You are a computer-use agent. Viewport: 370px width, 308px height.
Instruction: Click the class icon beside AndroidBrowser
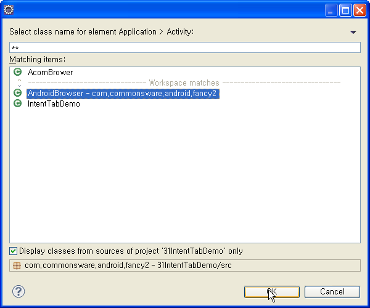(18, 93)
